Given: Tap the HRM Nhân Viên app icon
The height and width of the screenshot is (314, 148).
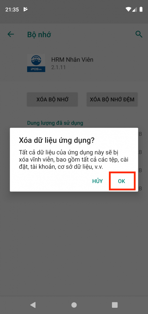Looking at the screenshot, I should [36, 63].
